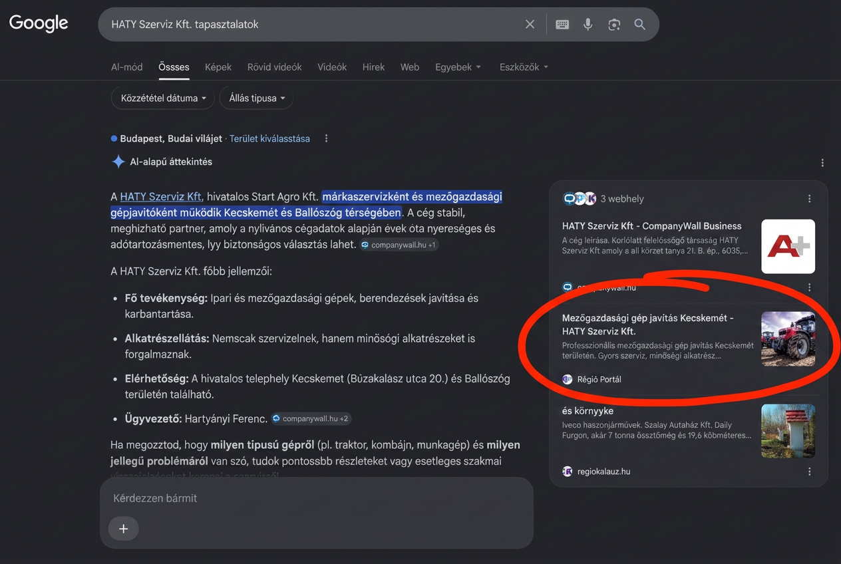
Task: Open search by image camera icon
Action: pos(614,25)
